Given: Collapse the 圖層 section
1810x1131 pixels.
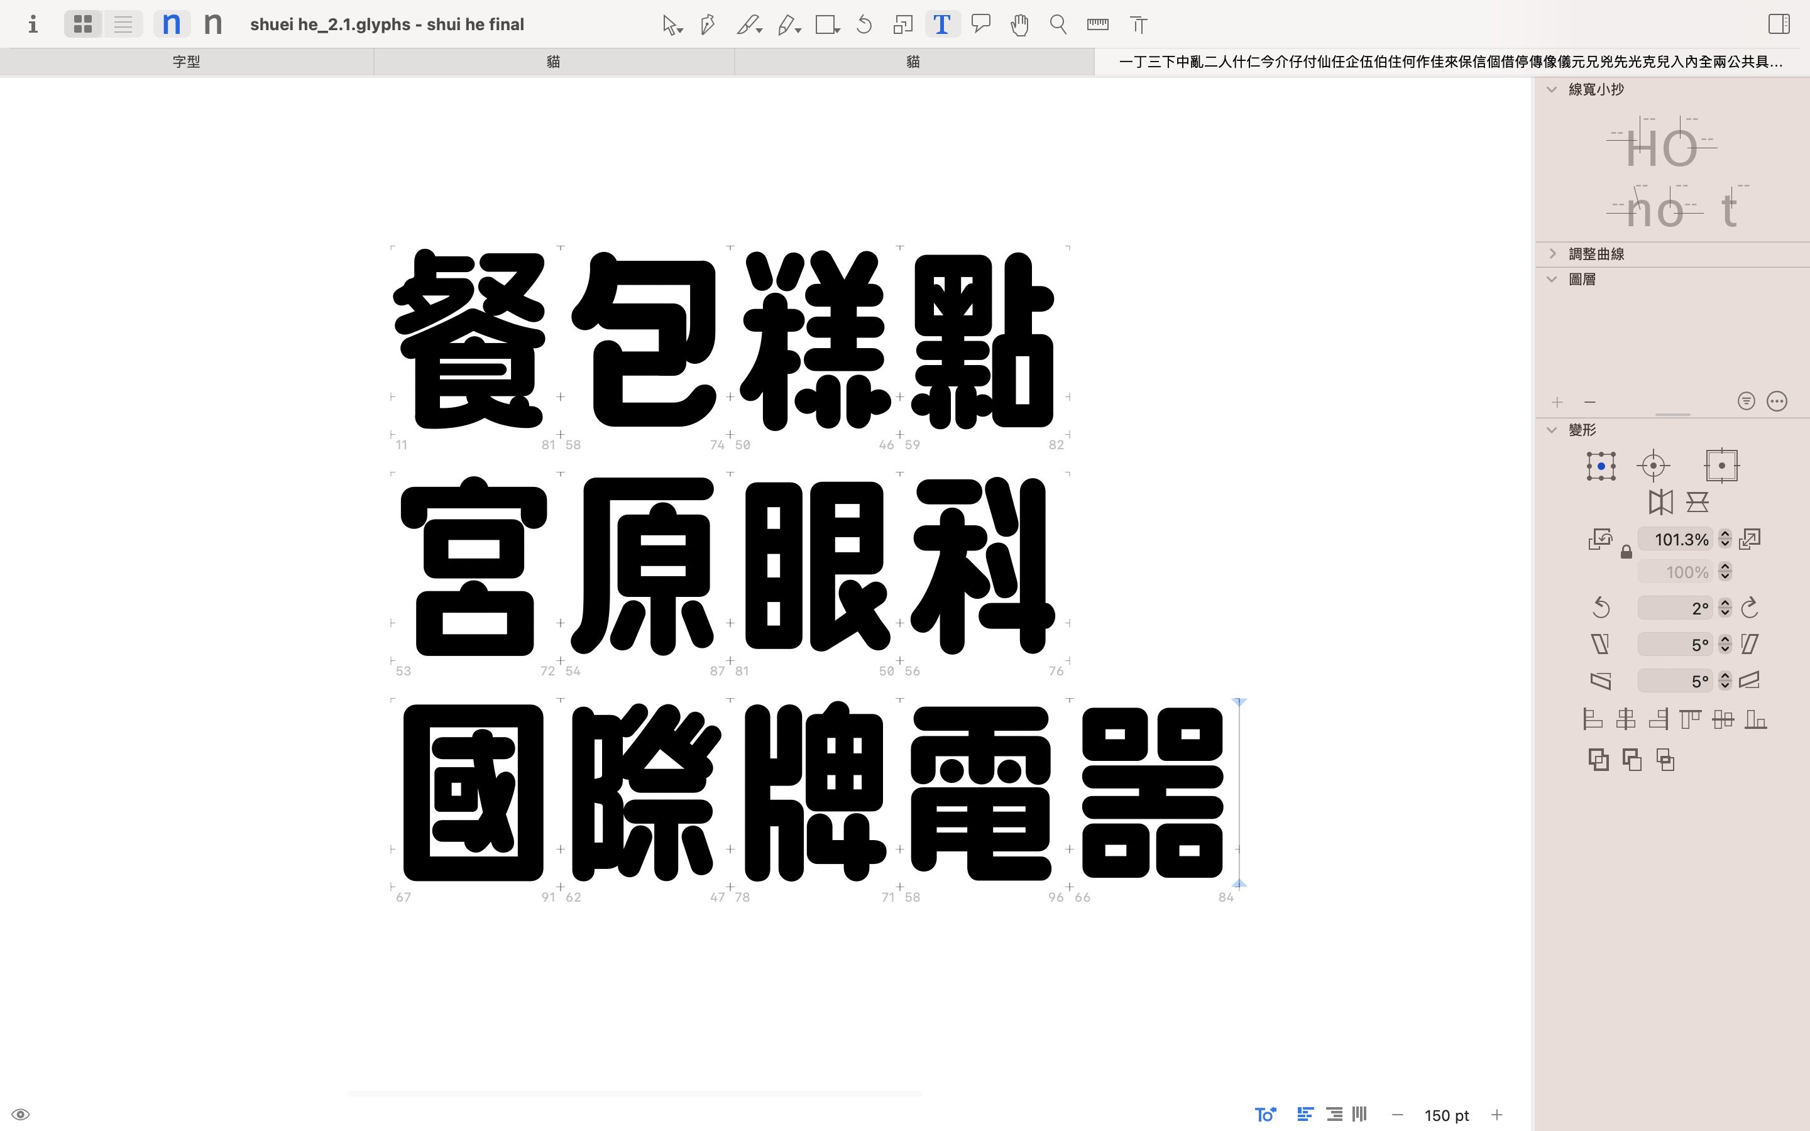Looking at the screenshot, I should click(1551, 279).
